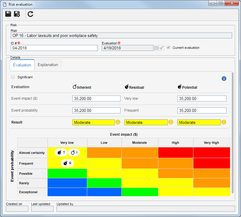Click the I marker in the matrix

point(74,152)
